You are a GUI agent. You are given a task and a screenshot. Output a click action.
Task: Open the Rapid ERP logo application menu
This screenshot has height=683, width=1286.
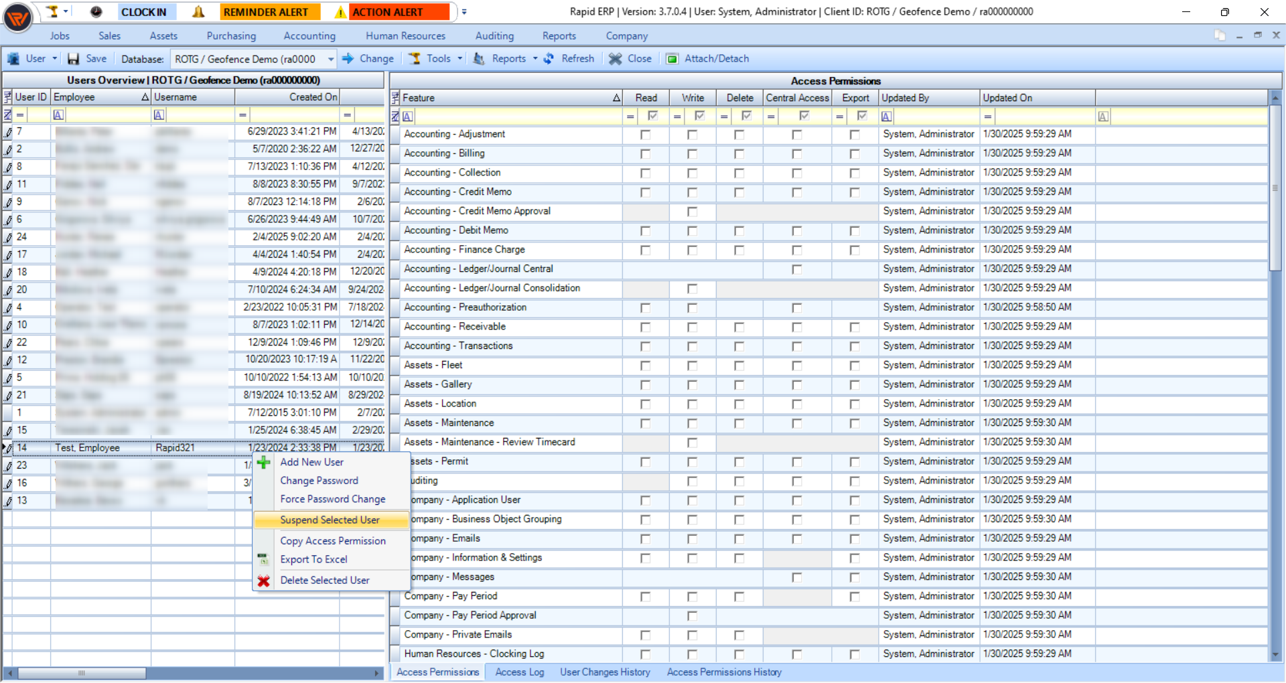pyautogui.click(x=17, y=18)
